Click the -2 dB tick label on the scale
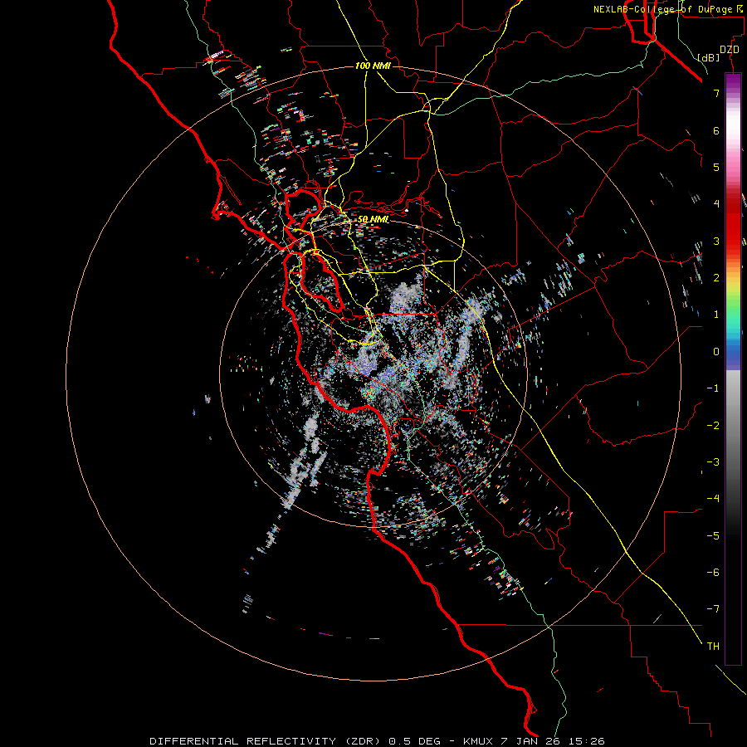This screenshot has width=747, height=747. tap(713, 426)
